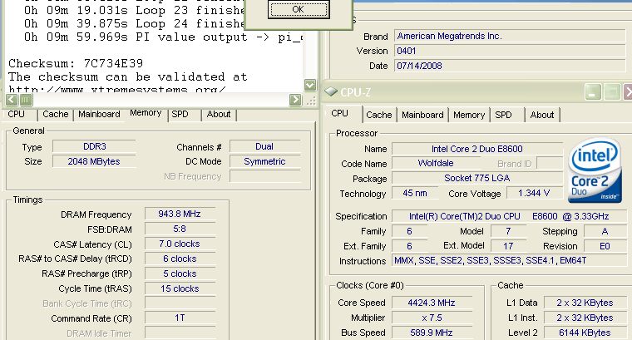632x340 pixels.
Task: Select Memory tab in left CPU-Z window
Action: coord(146,113)
